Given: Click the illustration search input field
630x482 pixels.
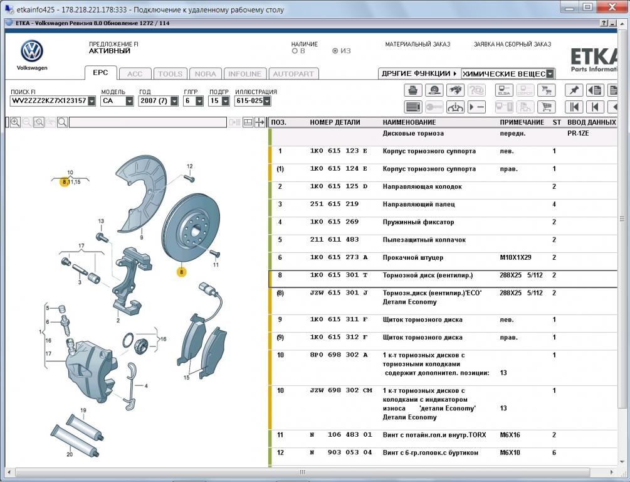Looking at the screenshot, I should pos(148,122).
